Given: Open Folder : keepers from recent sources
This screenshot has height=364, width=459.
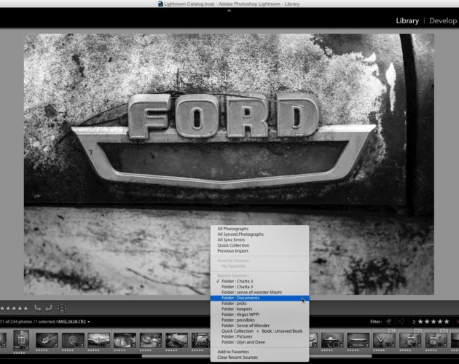Looking at the screenshot, I should (259, 309).
